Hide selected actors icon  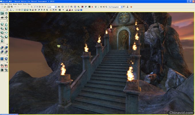[6, 66]
